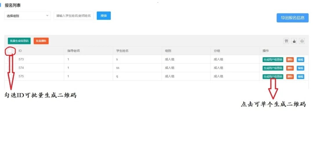Open the column filter grid icon
The image size is (313, 160).
(286, 41)
